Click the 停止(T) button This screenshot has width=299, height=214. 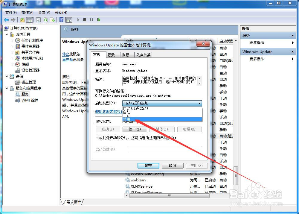[x=135, y=129]
